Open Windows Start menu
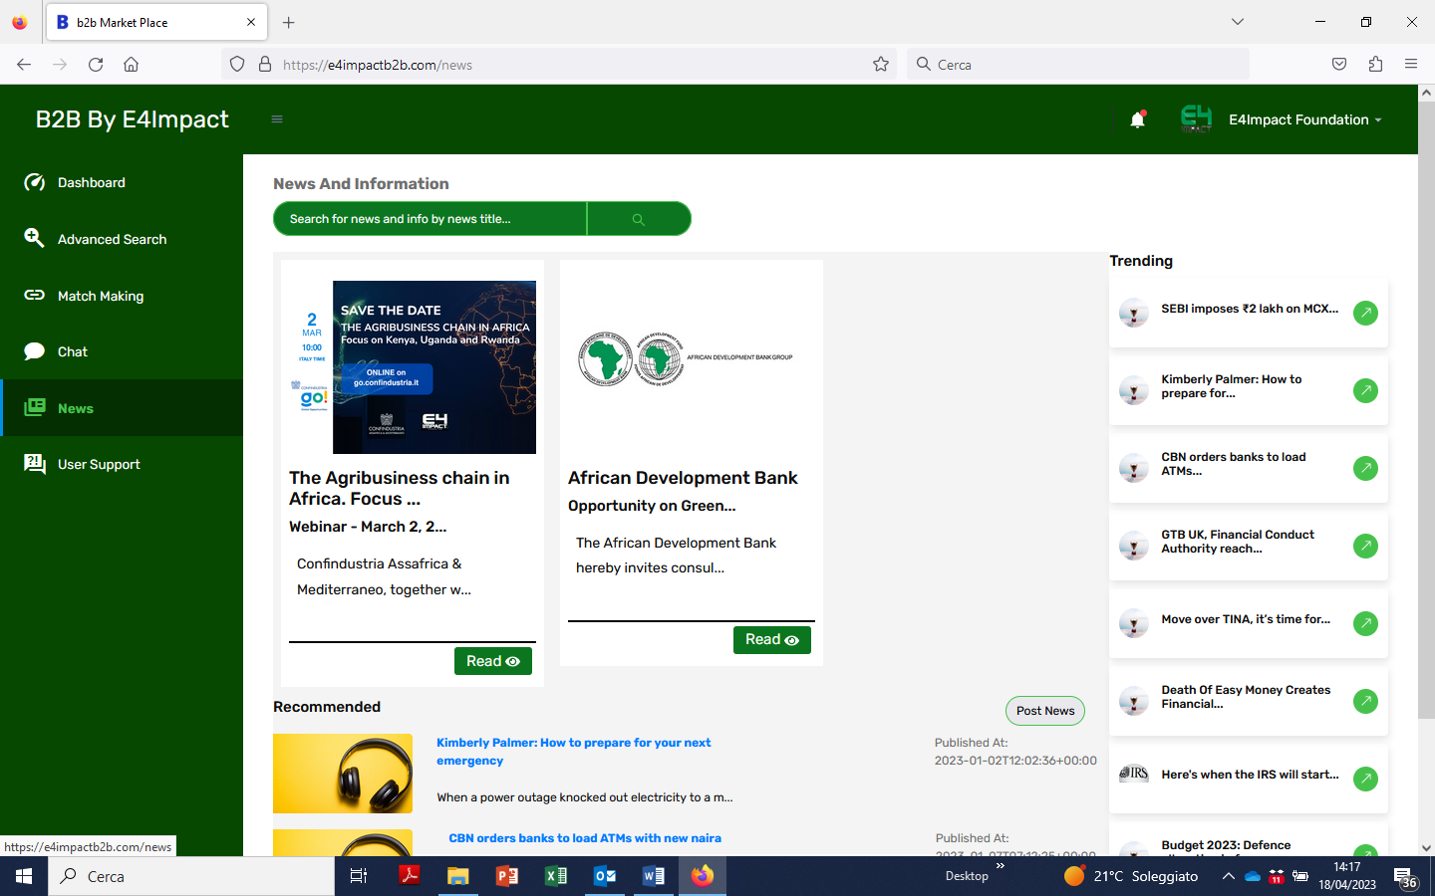 (x=24, y=876)
